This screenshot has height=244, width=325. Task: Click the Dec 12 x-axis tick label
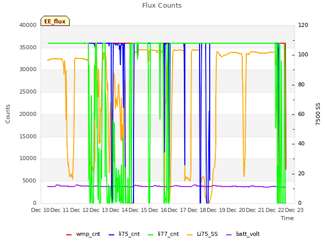(80, 210)
